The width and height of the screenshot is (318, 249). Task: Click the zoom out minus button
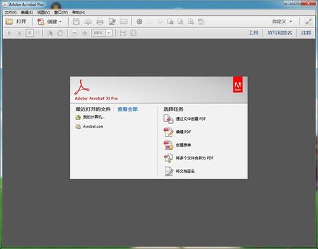pyautogui.click(x=74, y=33)
